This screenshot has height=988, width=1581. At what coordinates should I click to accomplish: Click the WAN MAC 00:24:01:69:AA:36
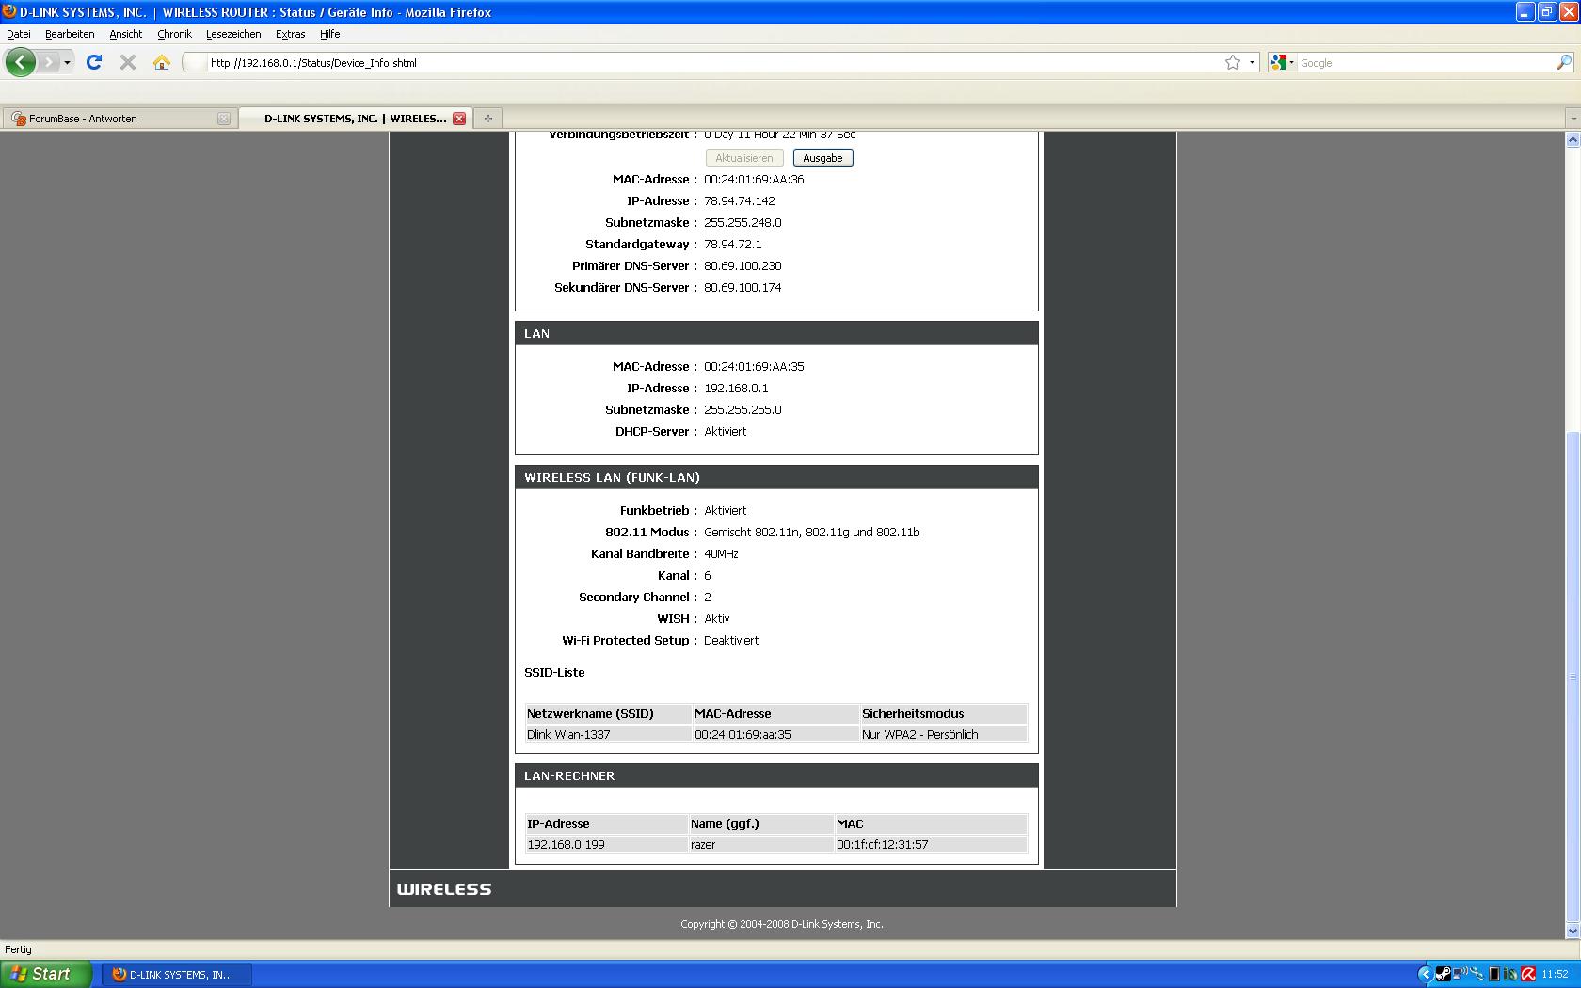754,180
